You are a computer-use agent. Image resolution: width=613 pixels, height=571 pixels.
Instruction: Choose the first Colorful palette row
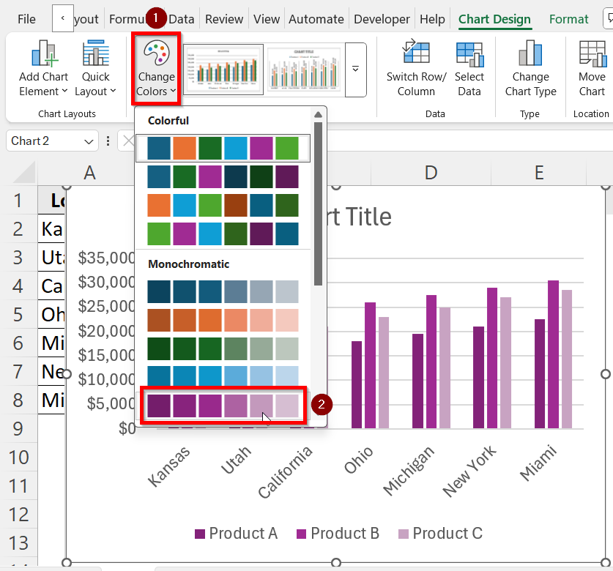click(x=223, y=148)
